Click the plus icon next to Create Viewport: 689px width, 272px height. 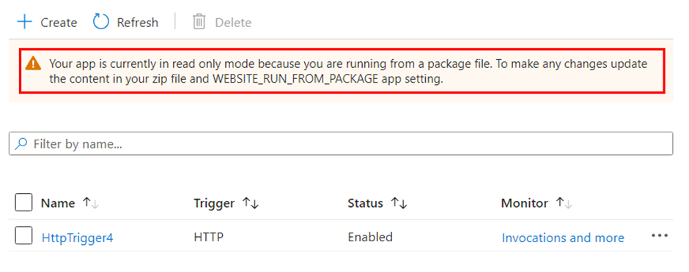[25, 22]
